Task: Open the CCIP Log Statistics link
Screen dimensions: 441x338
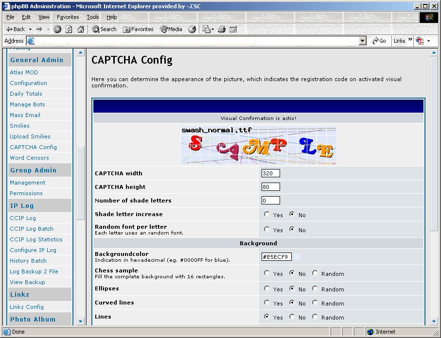Action: [x=36, y=239]
